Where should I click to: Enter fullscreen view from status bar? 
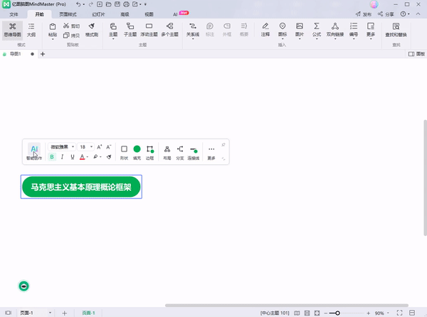click(399, 313)
